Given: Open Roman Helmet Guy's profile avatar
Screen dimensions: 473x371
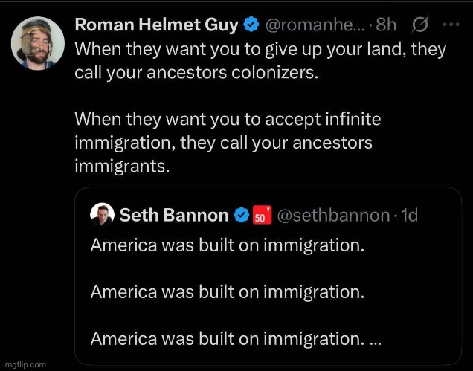Looking at the screenshot, I should pyautogui.click(x=37, y=43).
